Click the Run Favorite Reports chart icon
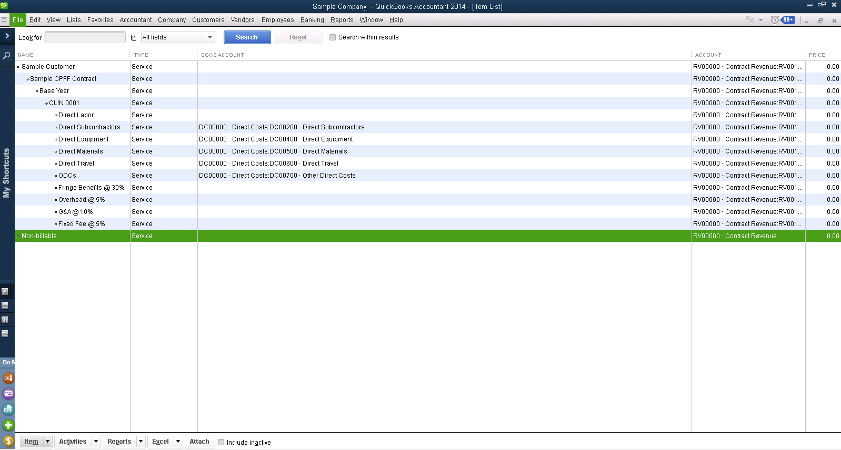 (5, 320)
